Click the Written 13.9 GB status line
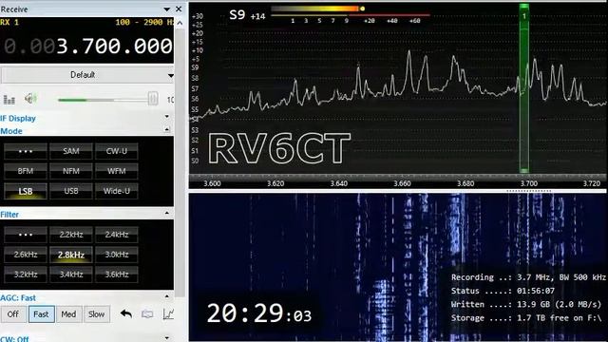The height and width of the screenshot is (342, 608). pos(525,304)
